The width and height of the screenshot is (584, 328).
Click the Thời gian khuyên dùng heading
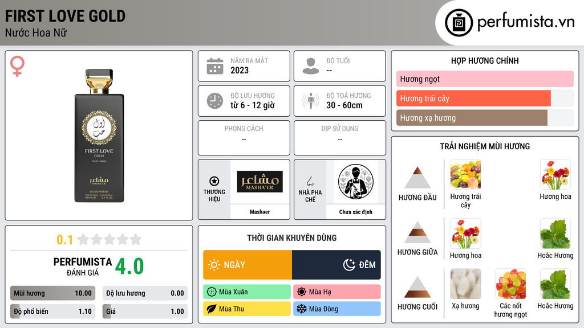292,237
